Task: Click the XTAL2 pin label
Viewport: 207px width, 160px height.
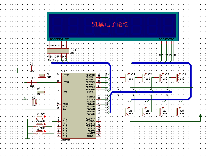Action: [x=66, y=82]
